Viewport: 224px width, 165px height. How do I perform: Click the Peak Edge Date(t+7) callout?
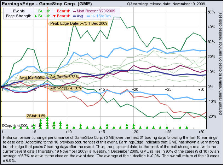pyautogui.click(x=79, y=24)
